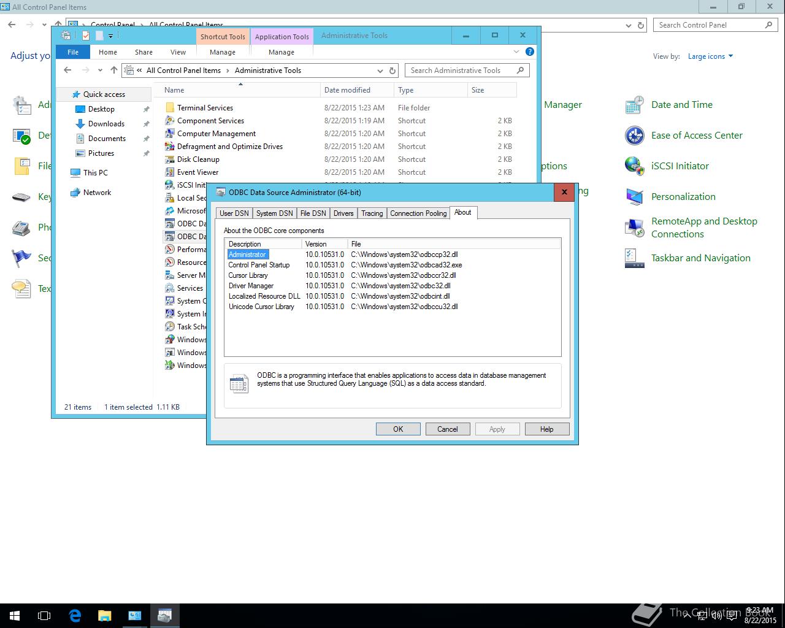This screenshot has width=785, height=628.
Task: Open Taskbar and Navigation icon
Action: point(634,258)
